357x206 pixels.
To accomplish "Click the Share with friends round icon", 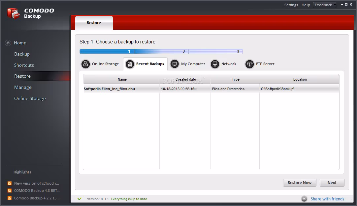I will [x=304, y=199].
